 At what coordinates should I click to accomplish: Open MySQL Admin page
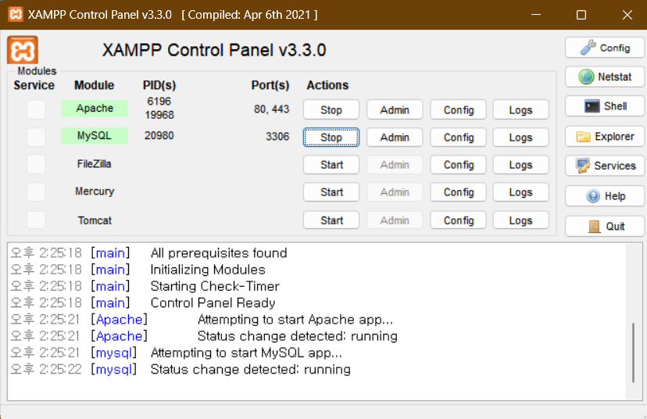[395, 137]
